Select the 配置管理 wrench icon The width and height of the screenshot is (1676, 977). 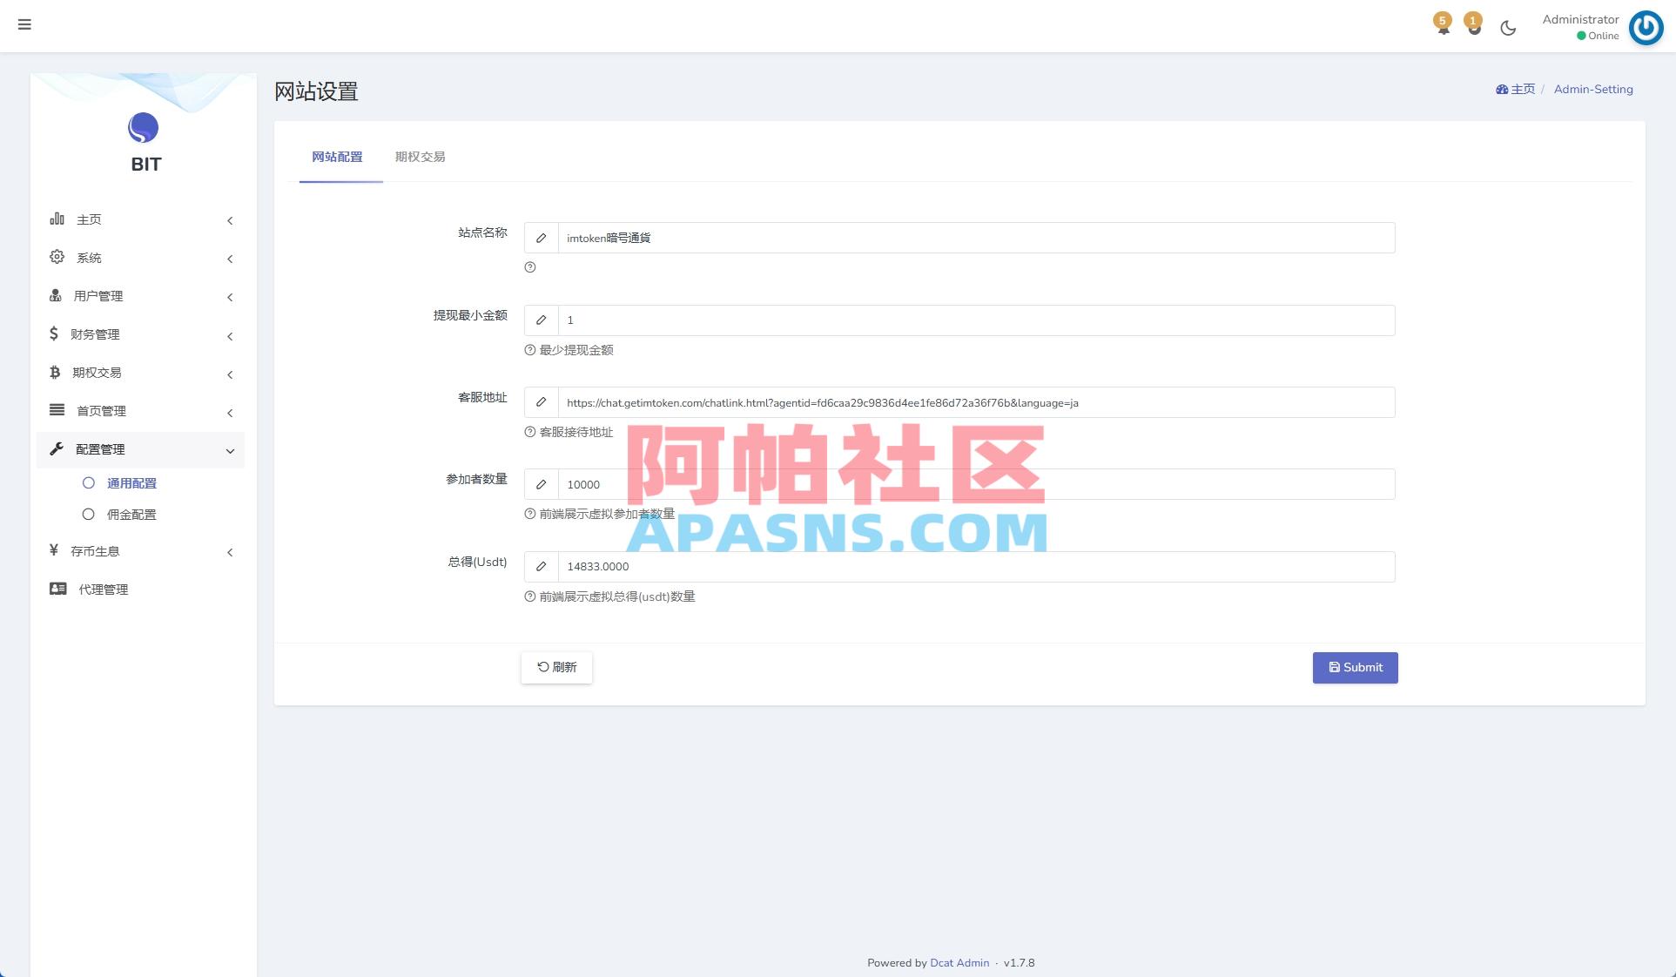pos(56,449)
